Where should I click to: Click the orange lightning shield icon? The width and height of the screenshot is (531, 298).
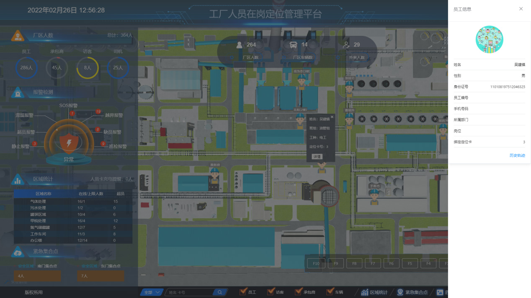click(69, 143)
